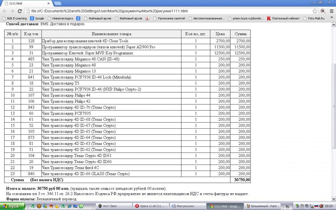
Task: Click the 'Наименование товара' column header
Action: tap(111, 34)
